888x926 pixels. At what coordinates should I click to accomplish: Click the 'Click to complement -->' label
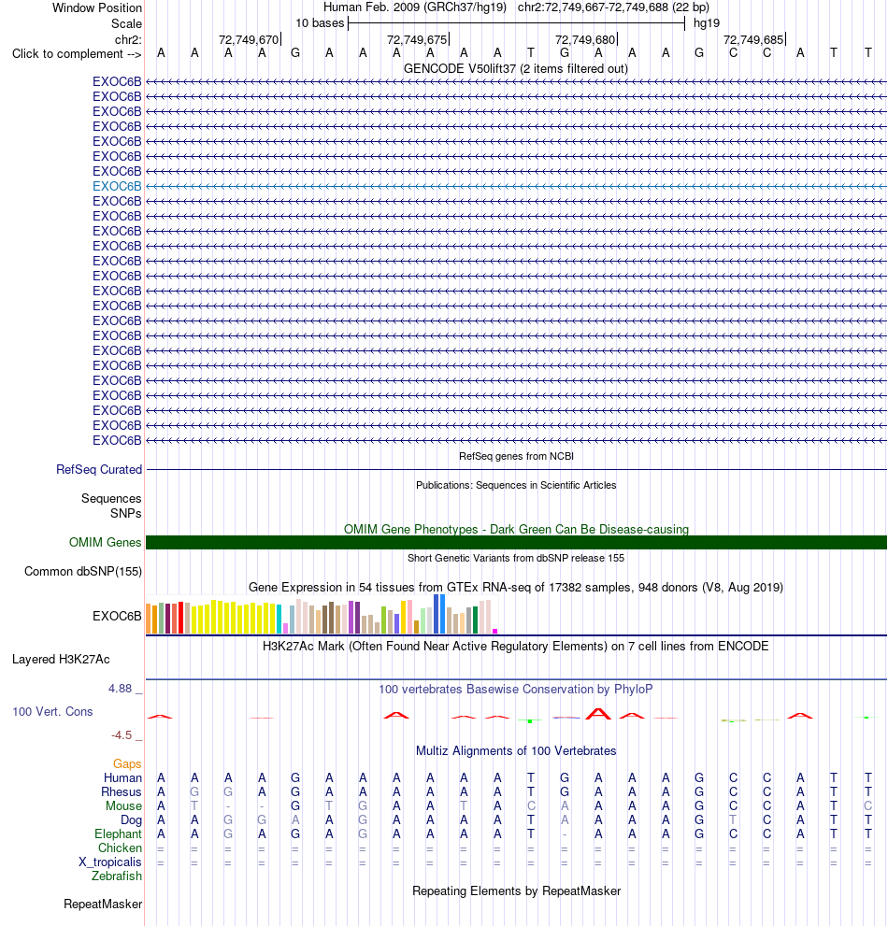tap(77, 54)
